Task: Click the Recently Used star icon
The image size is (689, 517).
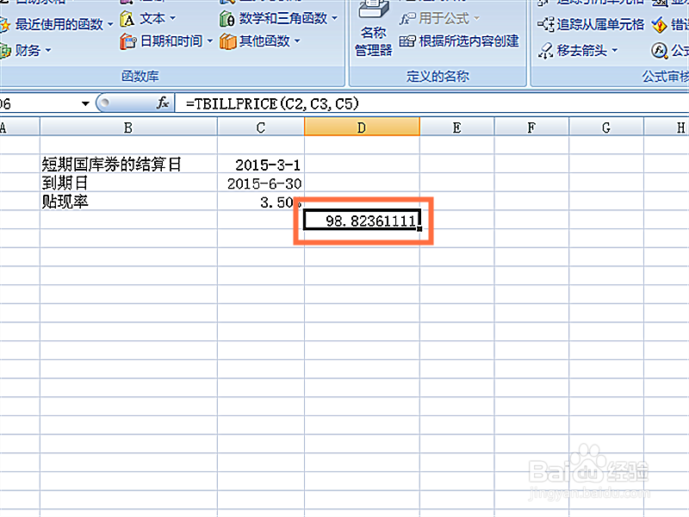Action: coord(4,25)
